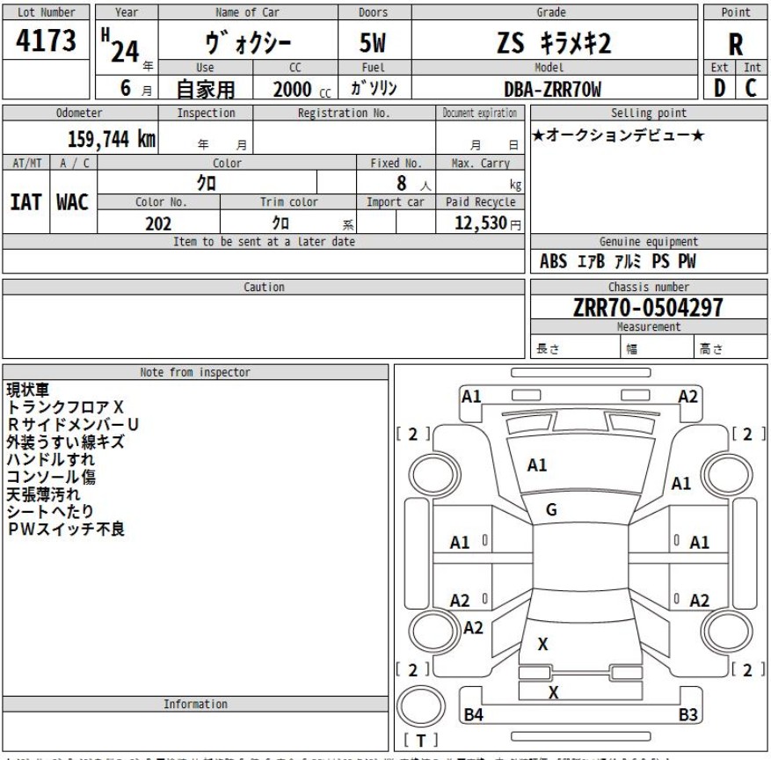Viewport: 771px width, 760px height.
Task: Click the empty Caution text area
Action: click(x=265, y=326)
